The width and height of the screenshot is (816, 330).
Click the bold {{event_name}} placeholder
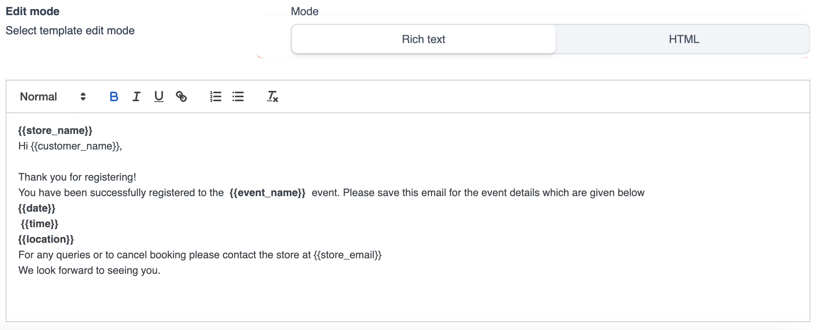pos(267,193)
